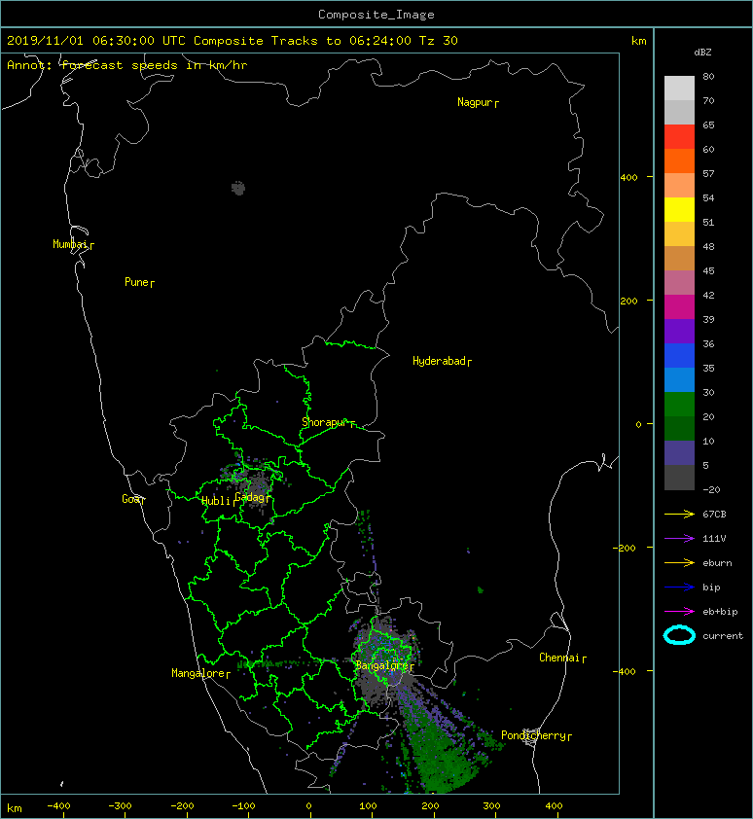The height and width of the screenshot is (819, 753).
Task: Select the magenta 42 dBZ swatch
Action: pos(679,306)
